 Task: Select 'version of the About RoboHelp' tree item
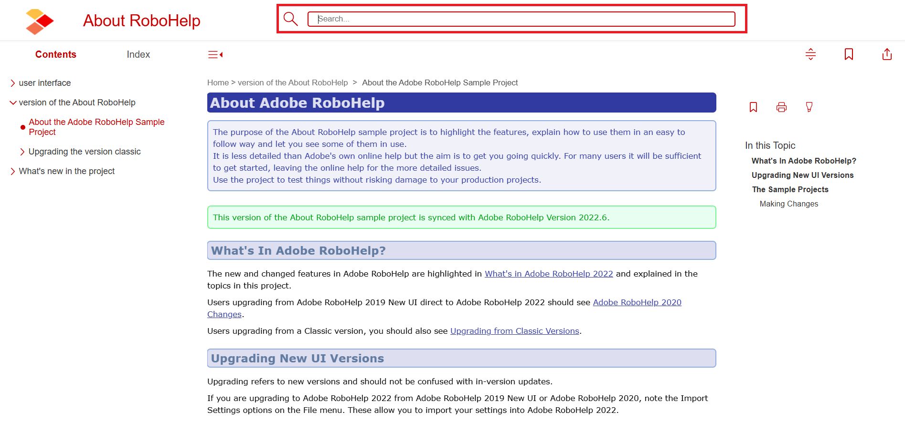pos(77,103)
